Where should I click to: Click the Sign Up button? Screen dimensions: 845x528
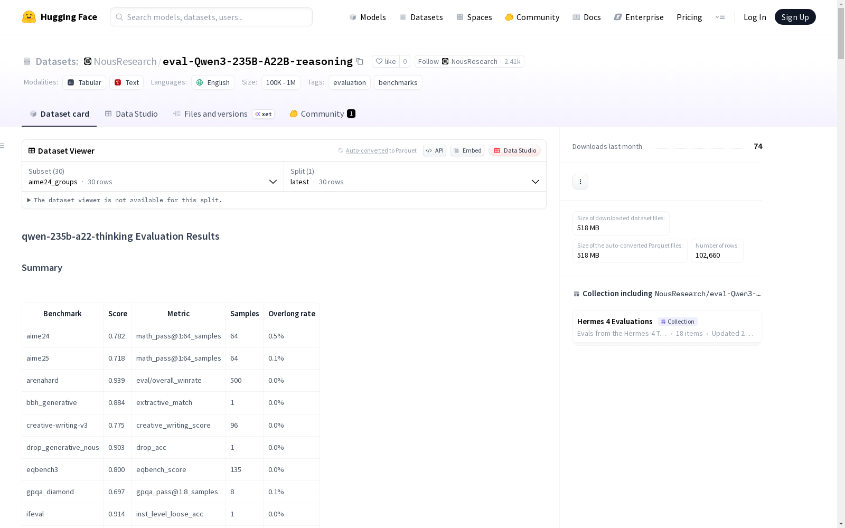(795, 17)
